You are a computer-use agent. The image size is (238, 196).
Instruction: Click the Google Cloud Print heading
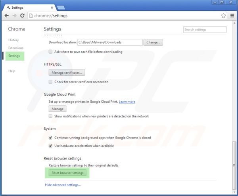pyautogui.click(x=59, y=94)
